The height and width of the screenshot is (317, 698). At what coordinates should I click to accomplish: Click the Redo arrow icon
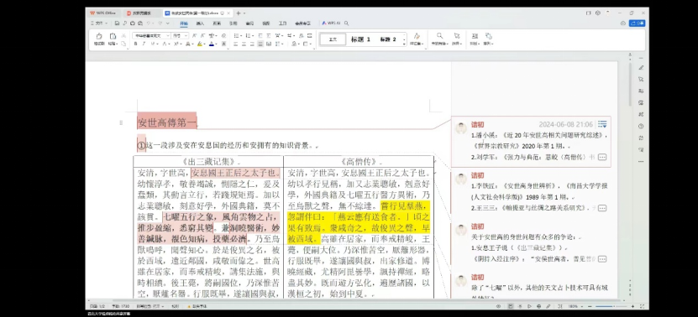pos(160,23)
